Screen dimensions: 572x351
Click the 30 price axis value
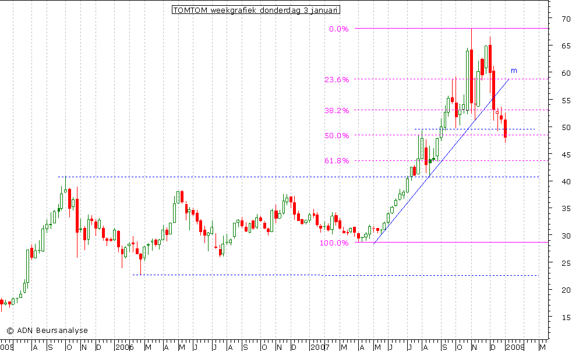(x=566, y=236)
